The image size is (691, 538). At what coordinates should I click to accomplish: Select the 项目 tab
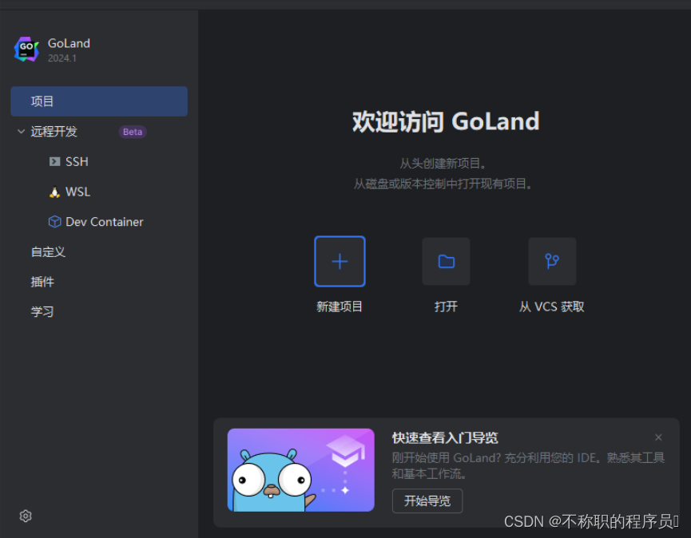click(99, 101)
